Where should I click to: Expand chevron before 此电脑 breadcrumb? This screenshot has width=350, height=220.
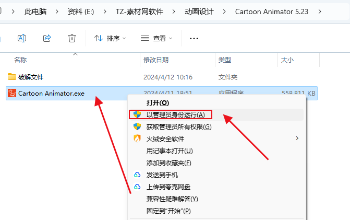coord(13,11)
